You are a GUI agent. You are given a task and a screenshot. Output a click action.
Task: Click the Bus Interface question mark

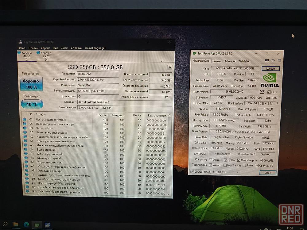click(x=277, y=104)
